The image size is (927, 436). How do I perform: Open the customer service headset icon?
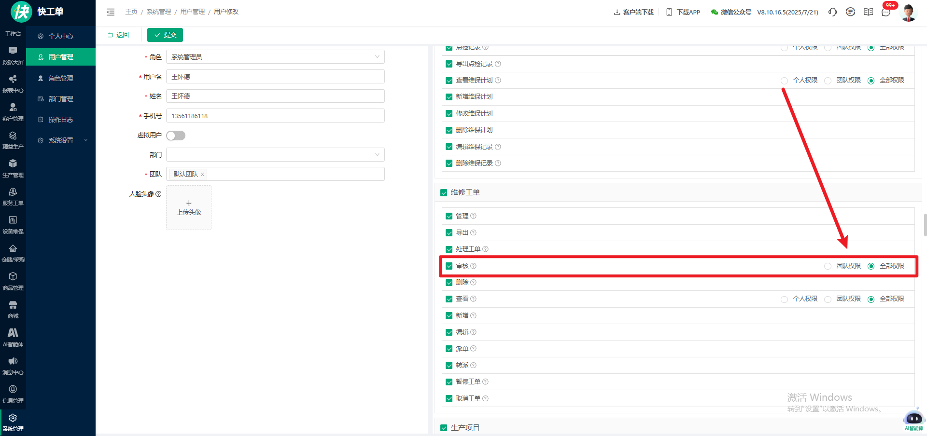click(832, 12)
